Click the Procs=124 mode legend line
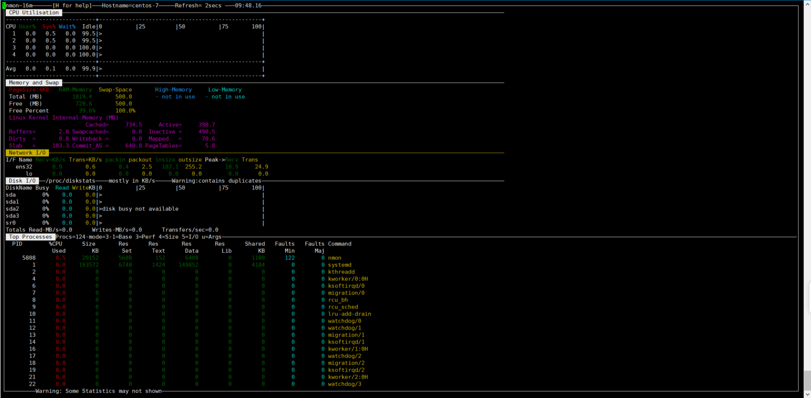Screen dimensions: 811x398 138,237
